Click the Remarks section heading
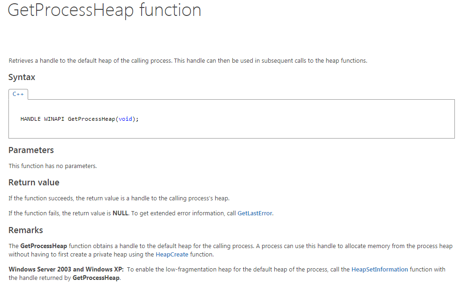Screen dimensions: 476x286 [26, 230]
